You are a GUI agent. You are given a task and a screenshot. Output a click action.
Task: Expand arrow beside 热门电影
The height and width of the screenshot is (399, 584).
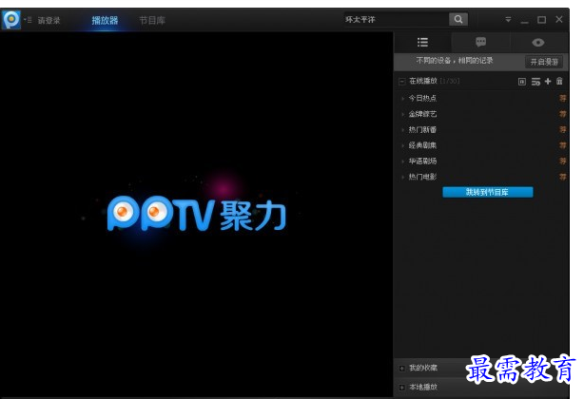(402, 177)
